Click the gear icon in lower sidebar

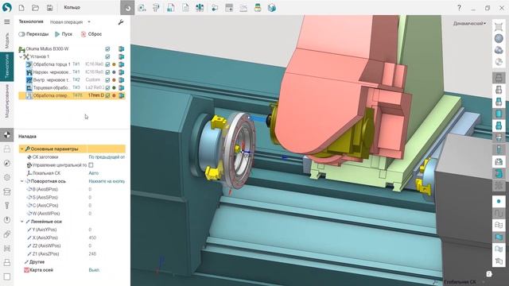tap(7, 177)
